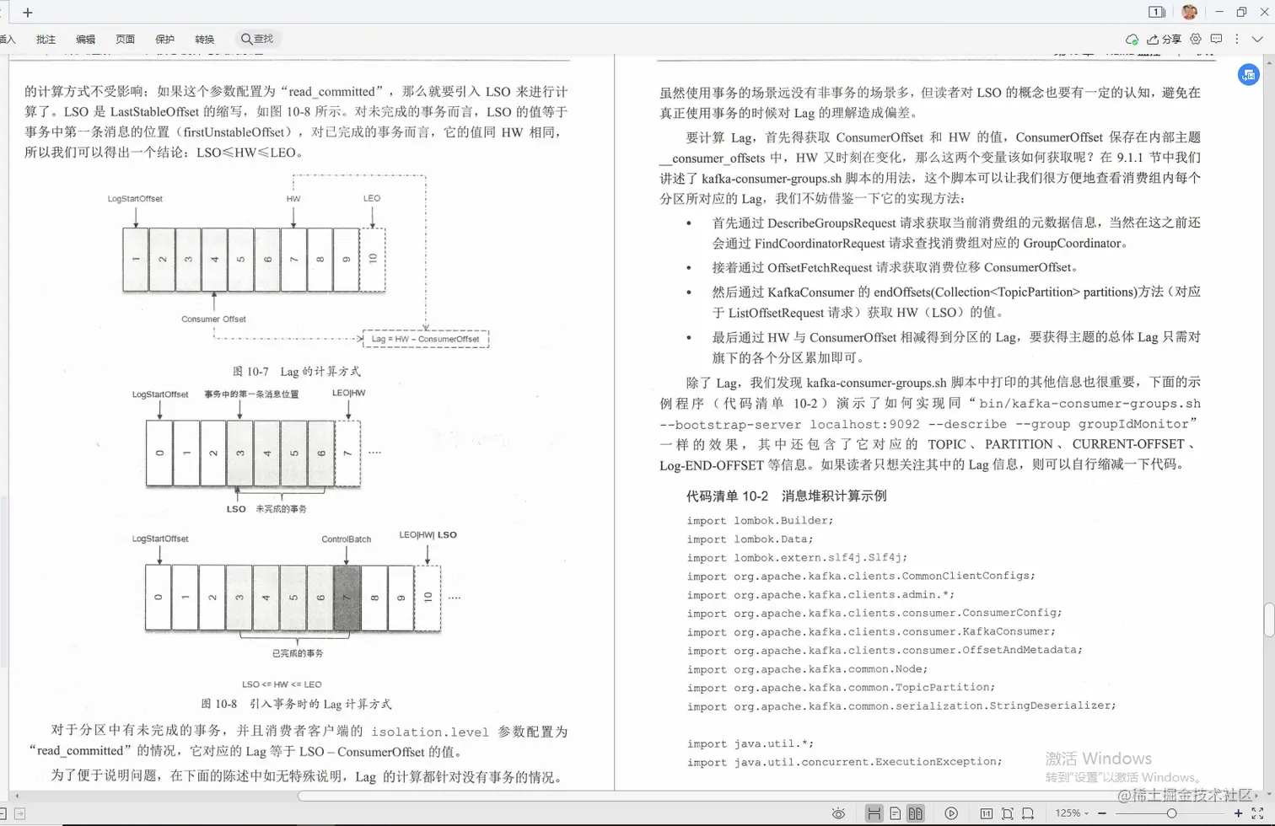This screenshot has width=1275, height=826.
Task: Toggle single-page view mode
Action: [893, 813]
